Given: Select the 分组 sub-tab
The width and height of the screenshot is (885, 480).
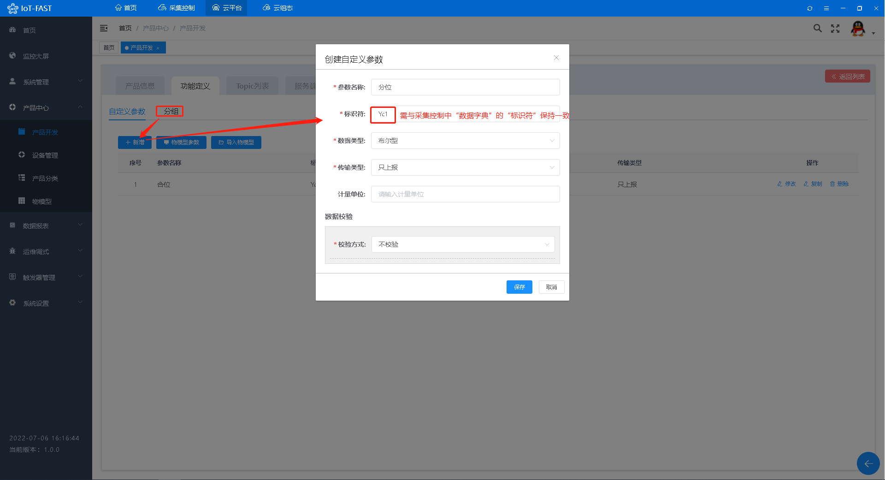Looking at the screenshot, I should click(171, 111).
